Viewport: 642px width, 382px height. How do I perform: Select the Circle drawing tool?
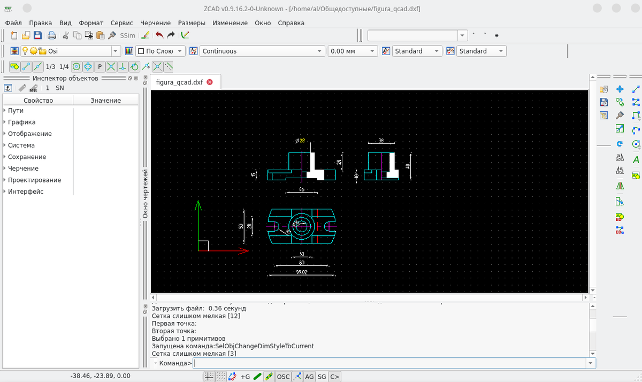[636, 144]
